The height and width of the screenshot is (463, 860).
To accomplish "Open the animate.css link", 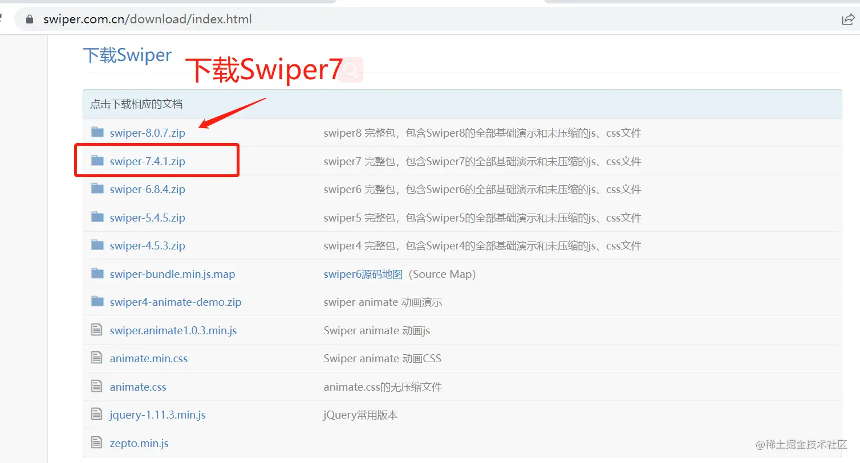I will [138, 387].
